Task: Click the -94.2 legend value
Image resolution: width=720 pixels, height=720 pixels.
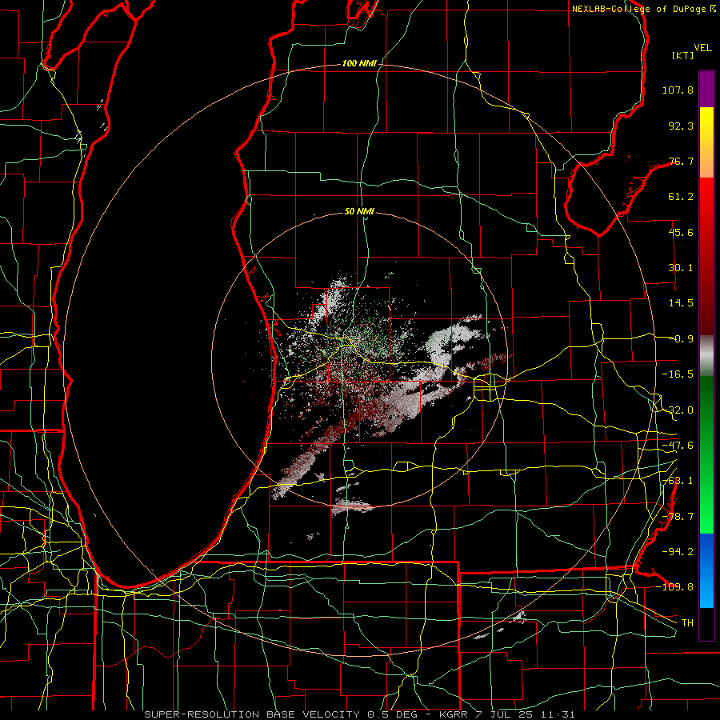Action: click(678, 551)
